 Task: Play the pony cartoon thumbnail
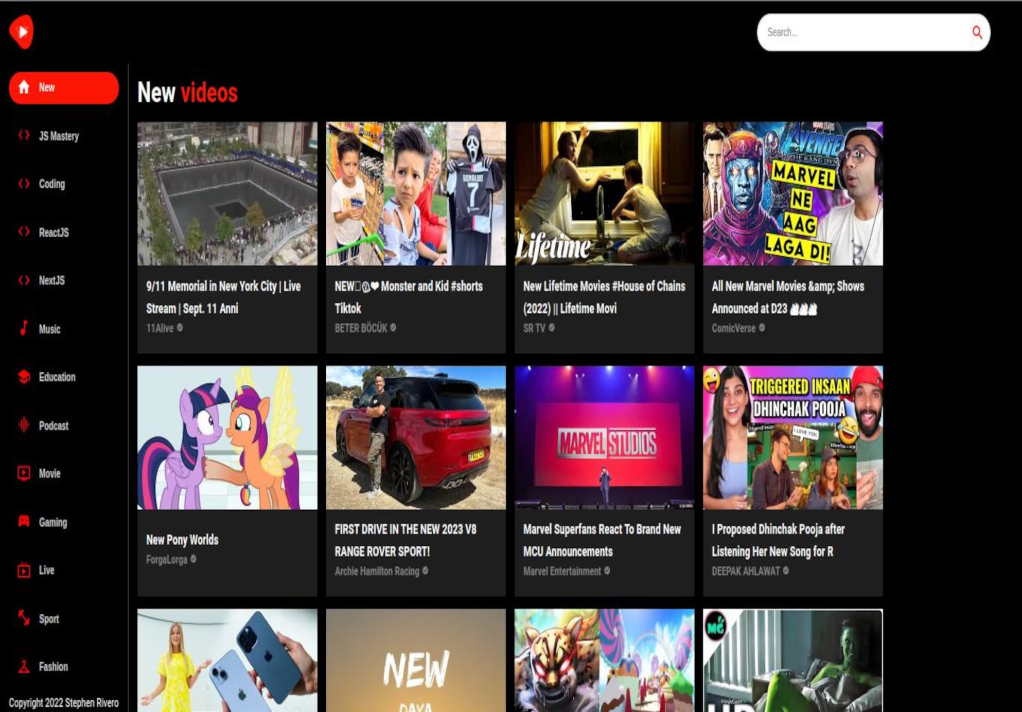pyautogui.click(x=227, y=437)
